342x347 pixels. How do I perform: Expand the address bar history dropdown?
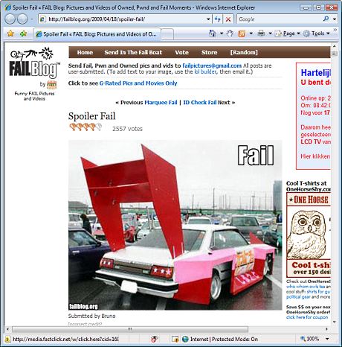pyautogui.click(x=208, y=19)
